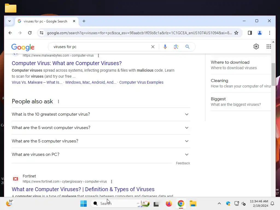The image size is (280, 210).
Task: Open muted volume tray icon
Action: (x=244, y=203)
